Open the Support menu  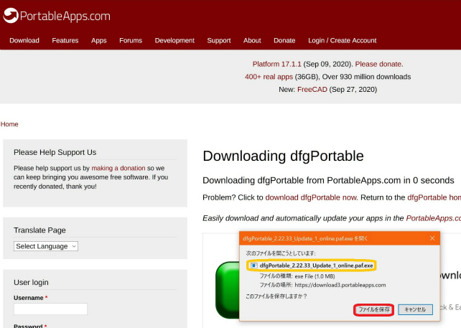pyautogui.click(x=219, y=41)
